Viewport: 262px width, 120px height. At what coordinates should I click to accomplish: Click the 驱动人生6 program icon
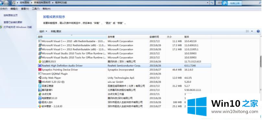40,102
